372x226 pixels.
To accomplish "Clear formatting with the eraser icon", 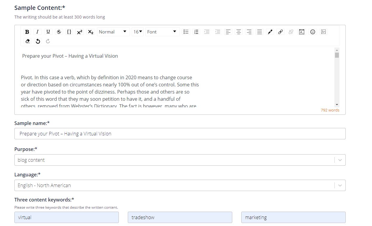I will click(x=27, y=41).
